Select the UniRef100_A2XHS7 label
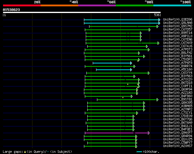Screen dimensions: 194x154 pyautogui.click(x=178, y=146)
